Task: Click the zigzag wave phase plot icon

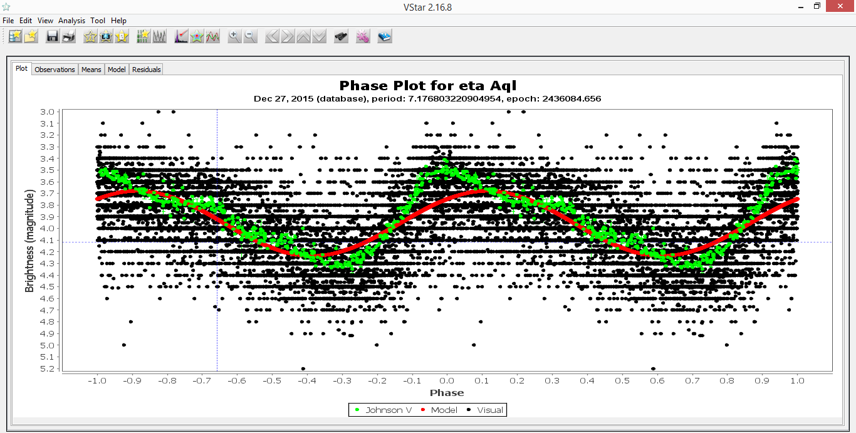Action: click(159, 36)
